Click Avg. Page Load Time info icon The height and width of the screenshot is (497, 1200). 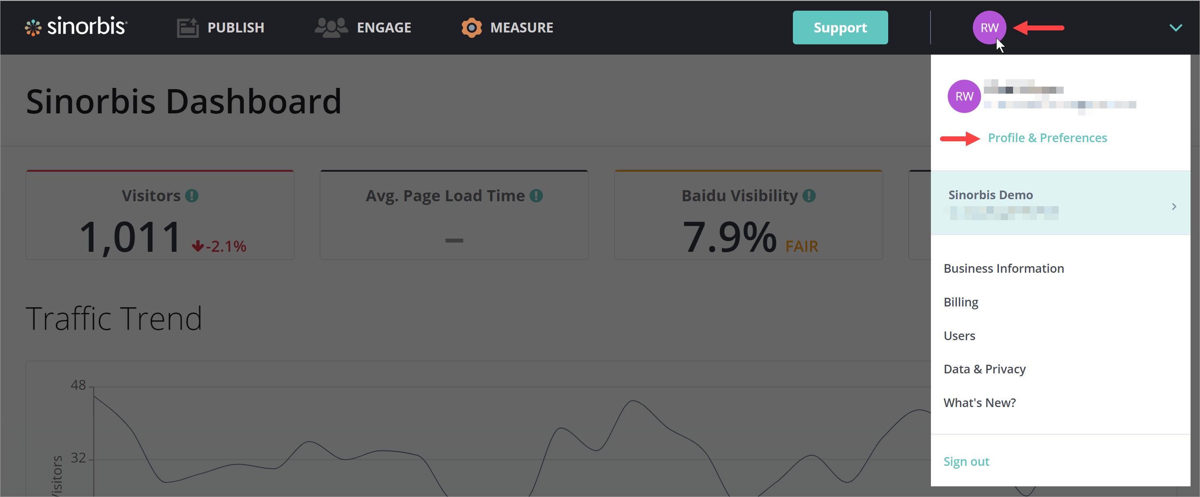point(536,196)
